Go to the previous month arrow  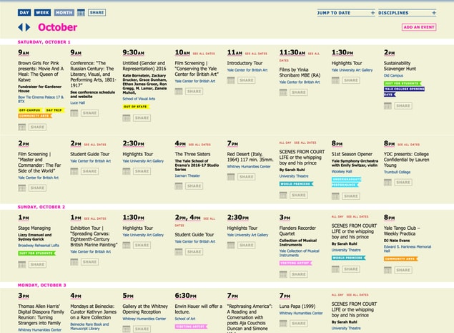pyautogui.click(x=21, y=27)
